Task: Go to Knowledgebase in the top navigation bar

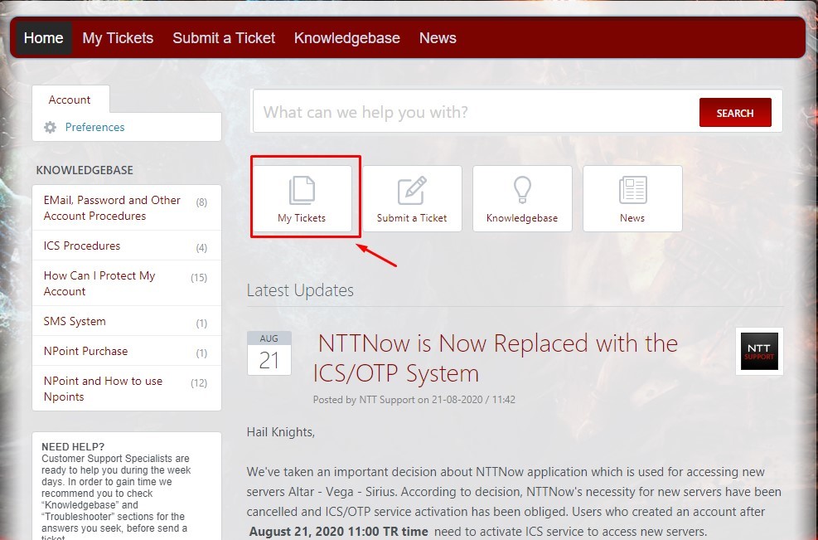Action: (347, 38)
